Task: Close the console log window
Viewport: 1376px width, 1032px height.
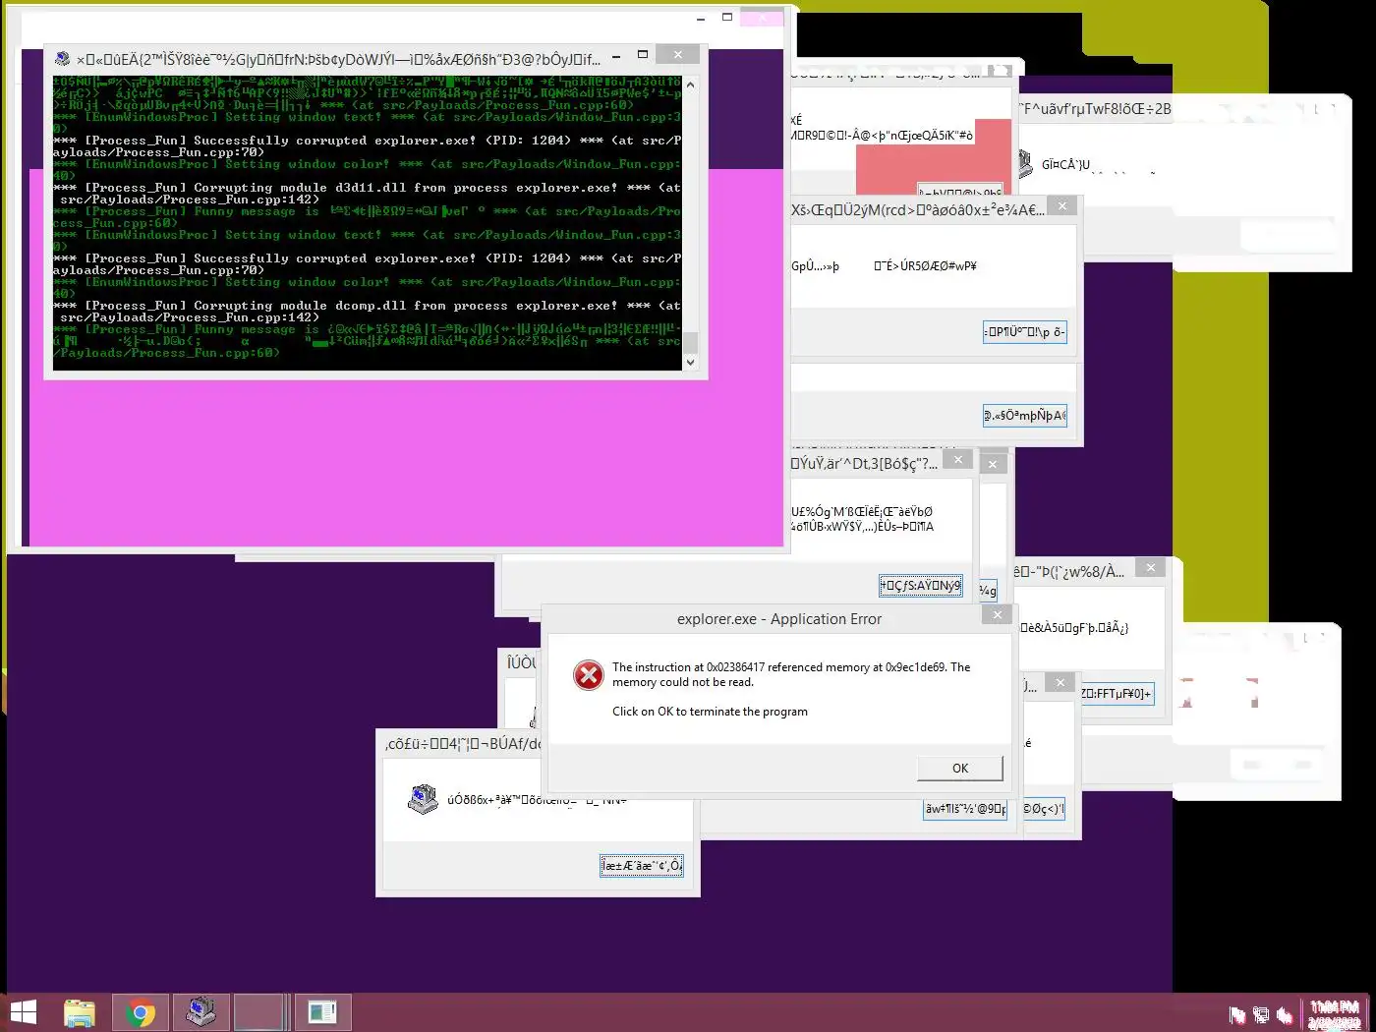Action: (x=677, y=54)
